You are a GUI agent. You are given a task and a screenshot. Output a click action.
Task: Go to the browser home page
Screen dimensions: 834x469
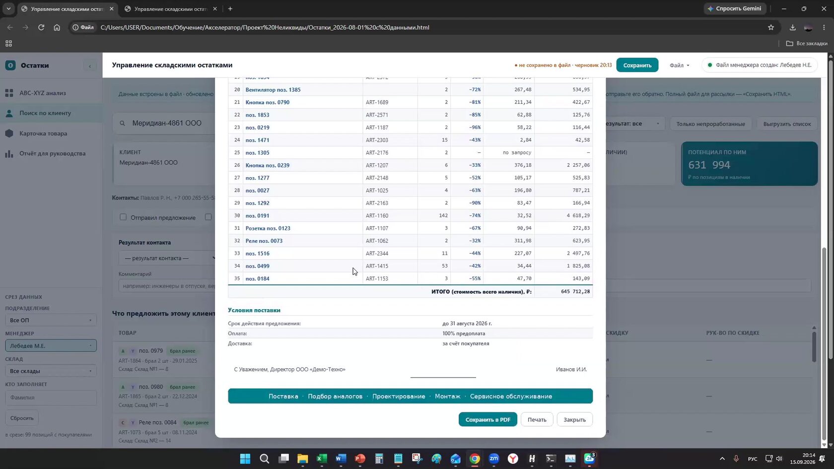coord(57,27)
